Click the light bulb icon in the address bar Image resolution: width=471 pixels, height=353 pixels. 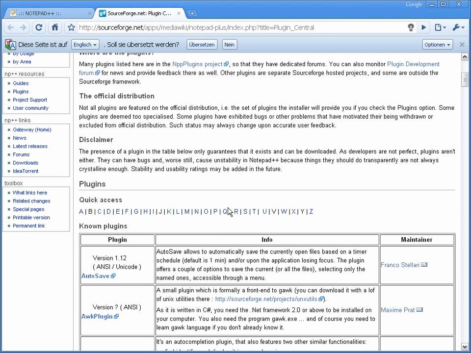411,27
